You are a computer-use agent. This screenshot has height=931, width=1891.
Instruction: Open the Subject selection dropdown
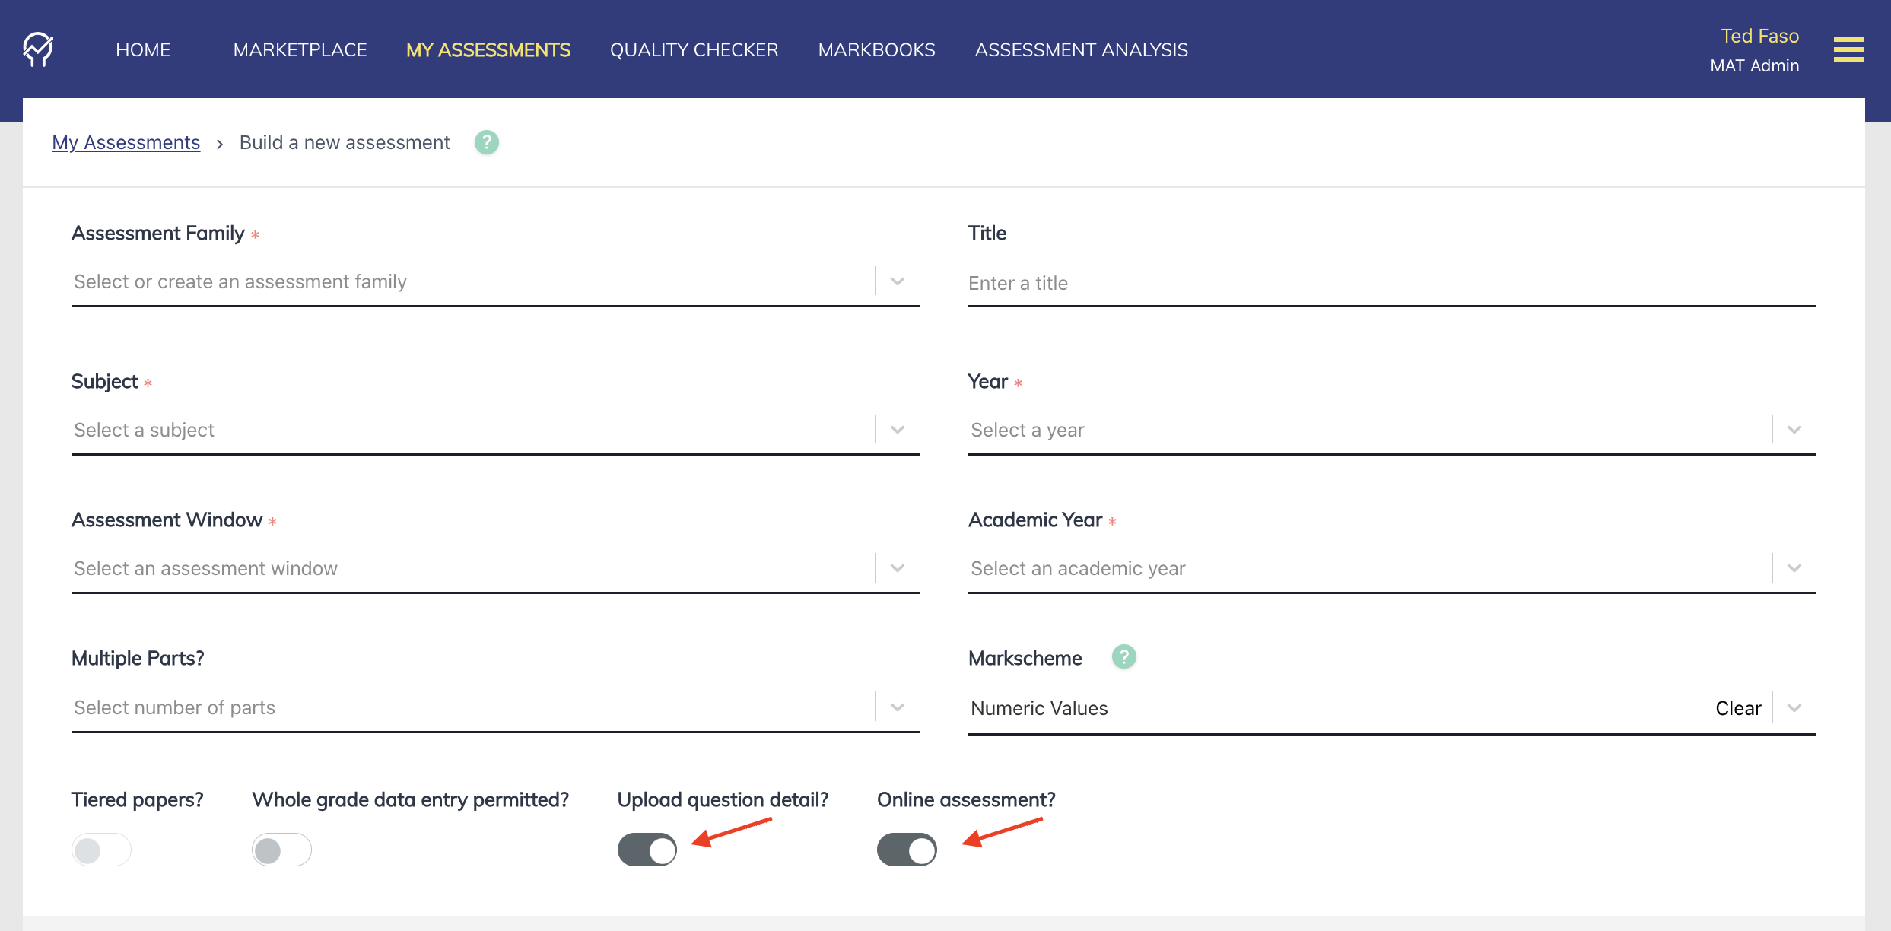[x=898, y=429]
